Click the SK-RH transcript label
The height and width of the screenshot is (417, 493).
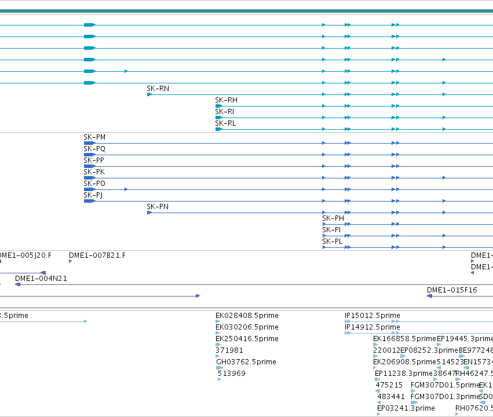tap(226, 100)
